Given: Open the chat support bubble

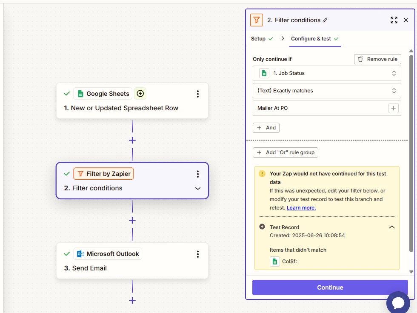Looking at the screenshot, I should point(398,303).
